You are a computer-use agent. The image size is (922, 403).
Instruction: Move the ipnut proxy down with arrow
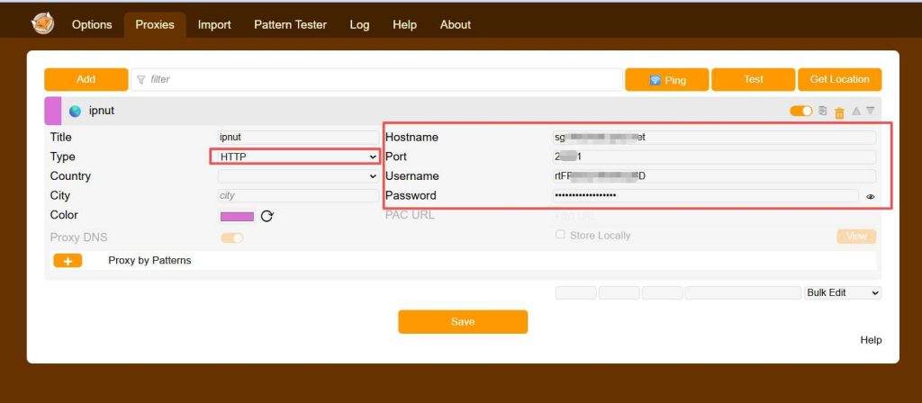[x=871, y=112]
